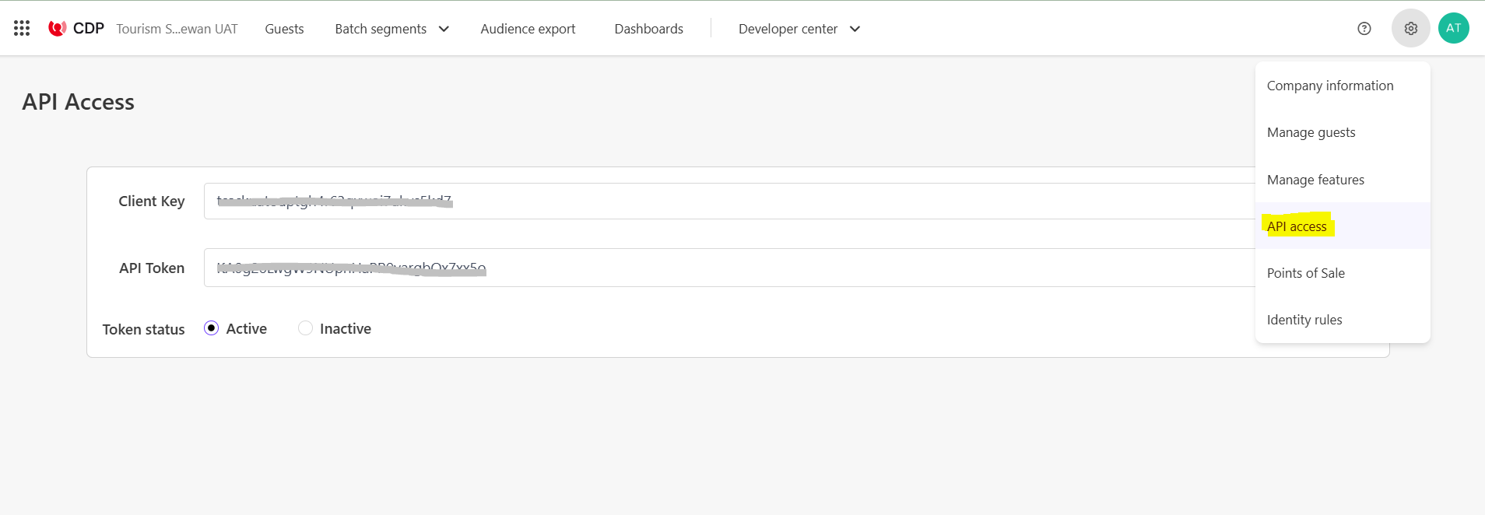The width and height of the screenshot is (1485, 515).
Task: Open the Audience export page
Action: coord(528,29)
